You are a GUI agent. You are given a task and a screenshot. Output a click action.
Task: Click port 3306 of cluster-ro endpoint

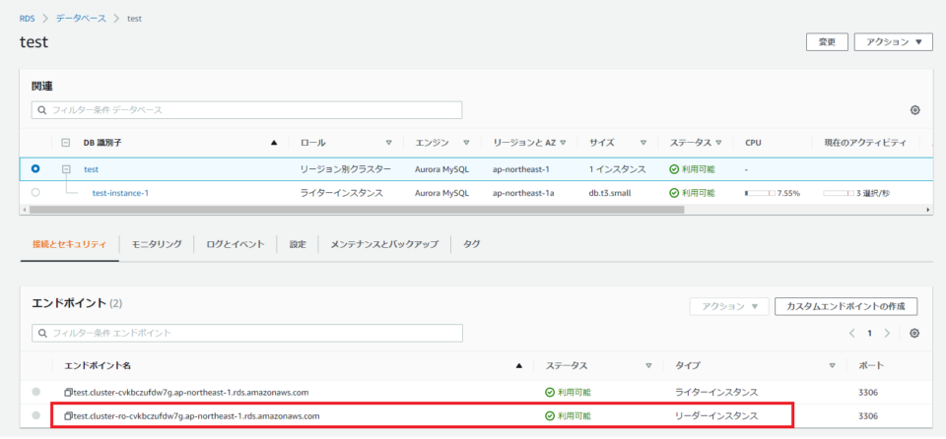[867, 415]
